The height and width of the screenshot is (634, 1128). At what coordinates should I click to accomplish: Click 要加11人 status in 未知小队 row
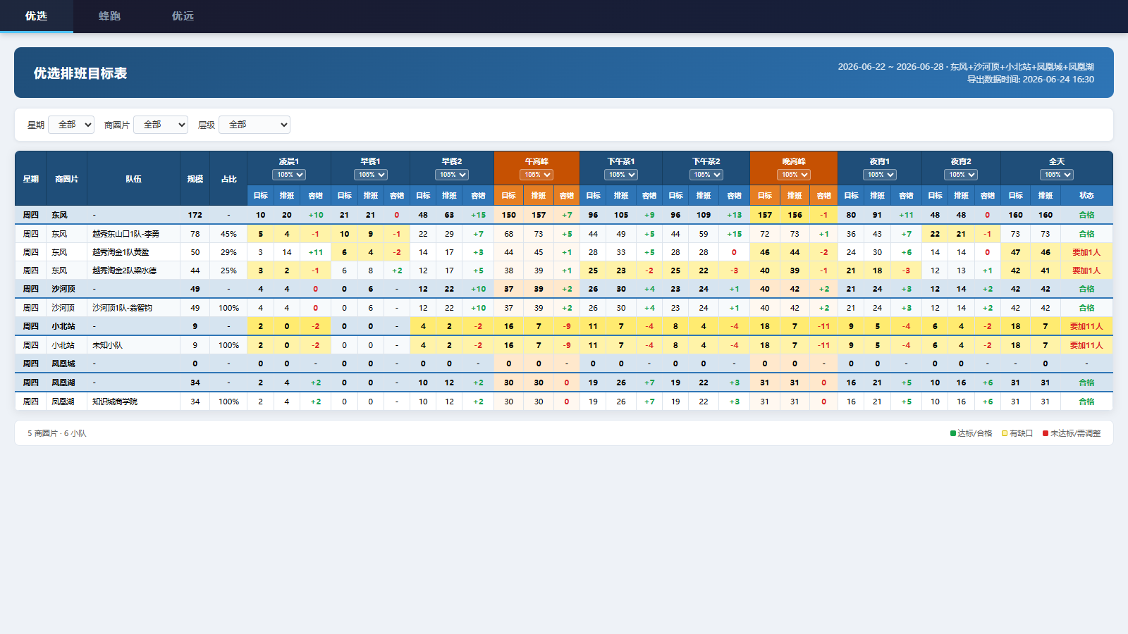tap(1086, 345)
